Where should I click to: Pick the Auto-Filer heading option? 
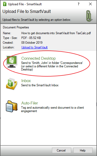pos(30,103)
